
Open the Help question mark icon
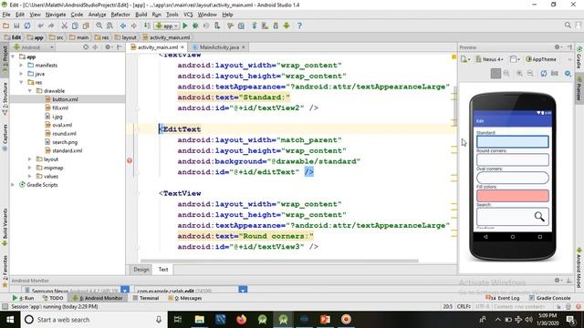(299, 26)
